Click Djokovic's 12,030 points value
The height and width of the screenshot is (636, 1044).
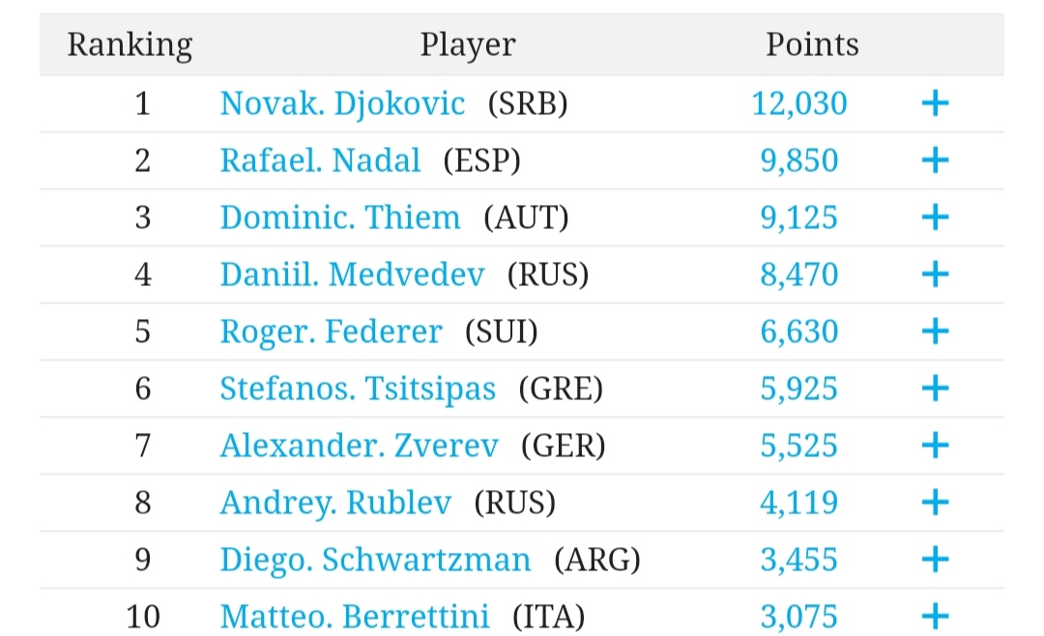pyautogui.click(x=799, y=103)
